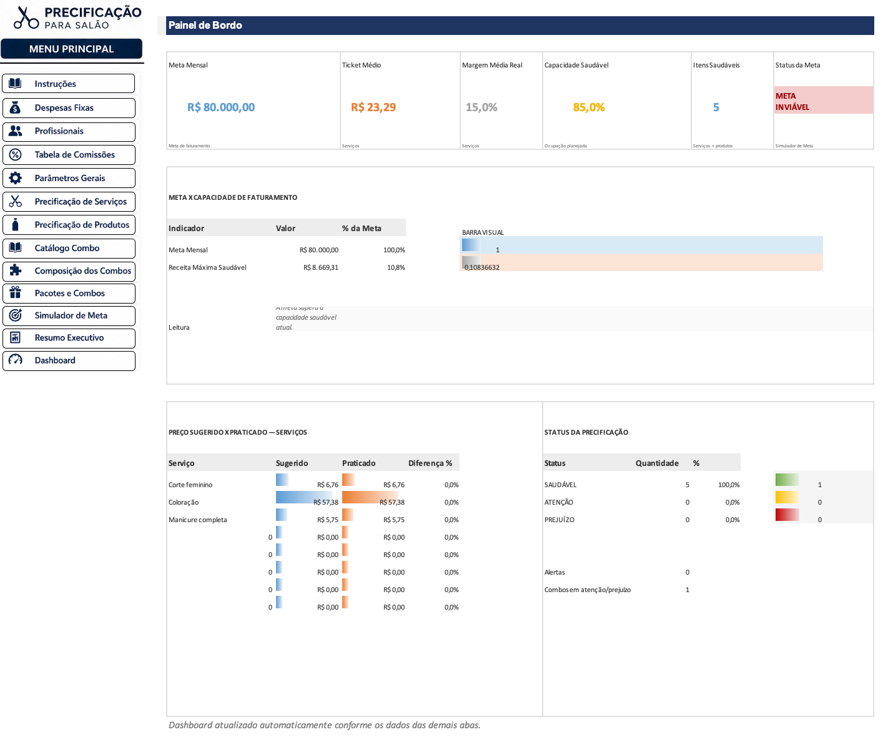Click the Diferença % column header

pos(430,463)
